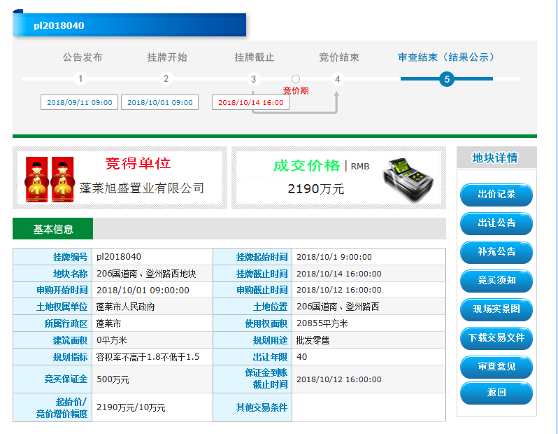
Task: Open the 出让公告 page
Action: (x=496, y=223)
